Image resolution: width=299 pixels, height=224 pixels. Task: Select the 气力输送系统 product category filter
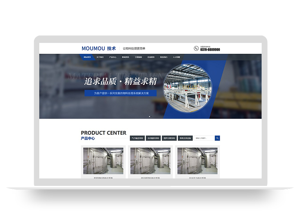pyautogui.click(x=138, y=138)
